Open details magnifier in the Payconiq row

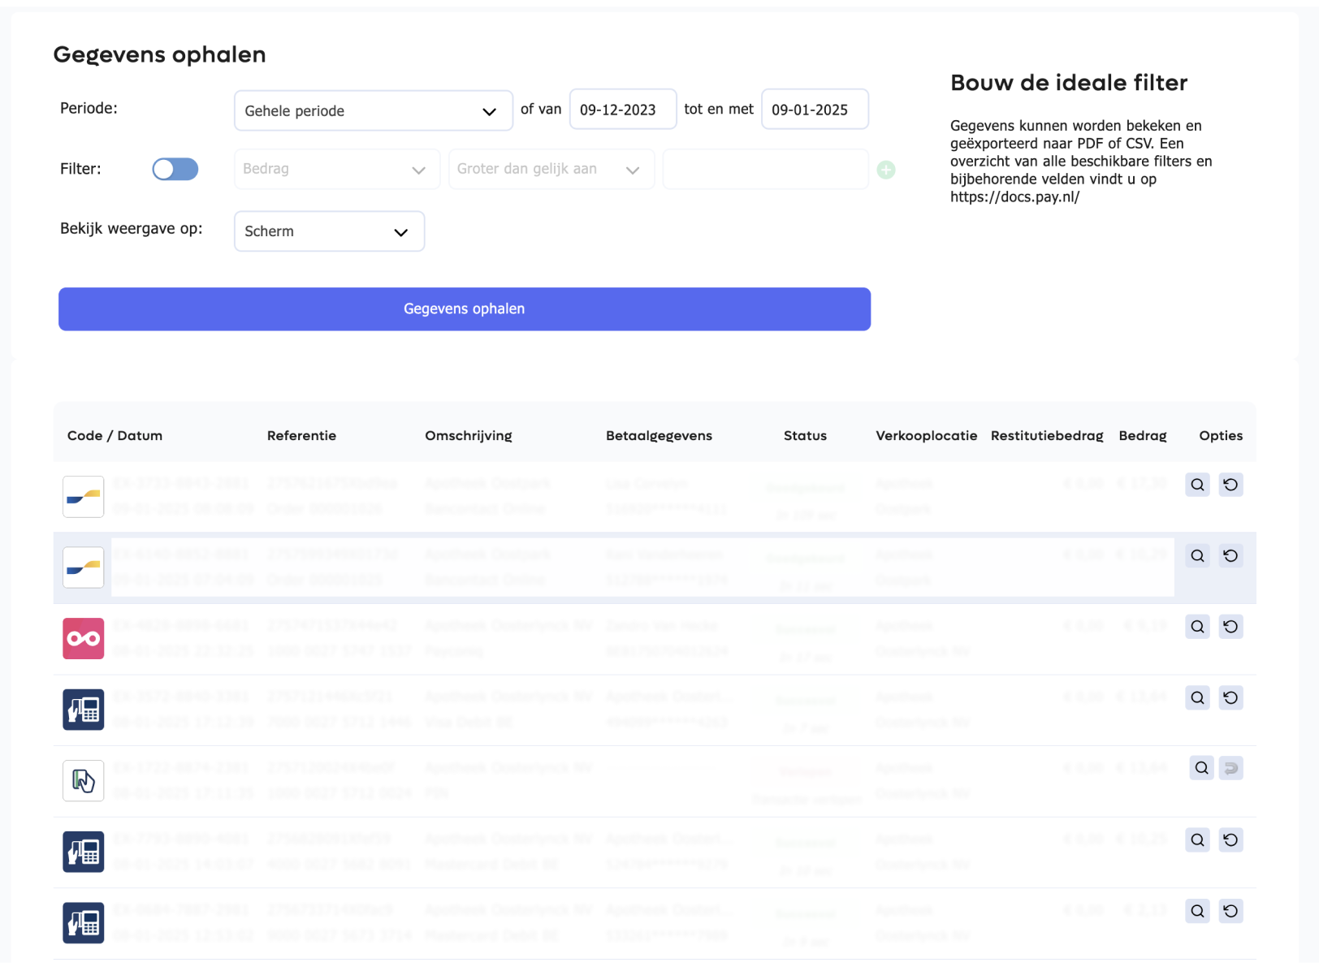pos(1197,627)
